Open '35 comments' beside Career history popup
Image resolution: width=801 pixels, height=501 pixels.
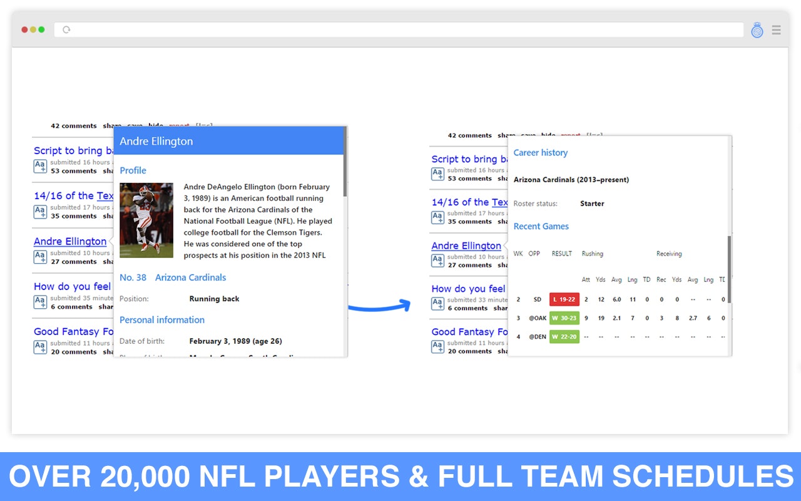click(x=470, y=222)
